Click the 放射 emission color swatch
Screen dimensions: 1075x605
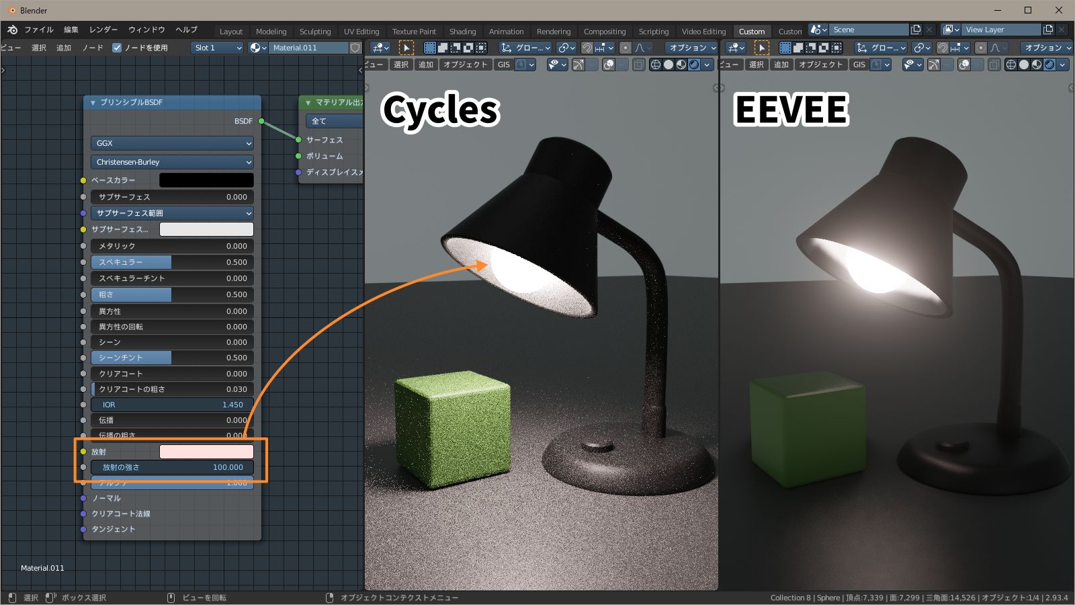click(206, 452)
